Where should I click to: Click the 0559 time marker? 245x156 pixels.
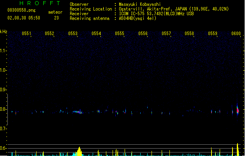(213, 34)
